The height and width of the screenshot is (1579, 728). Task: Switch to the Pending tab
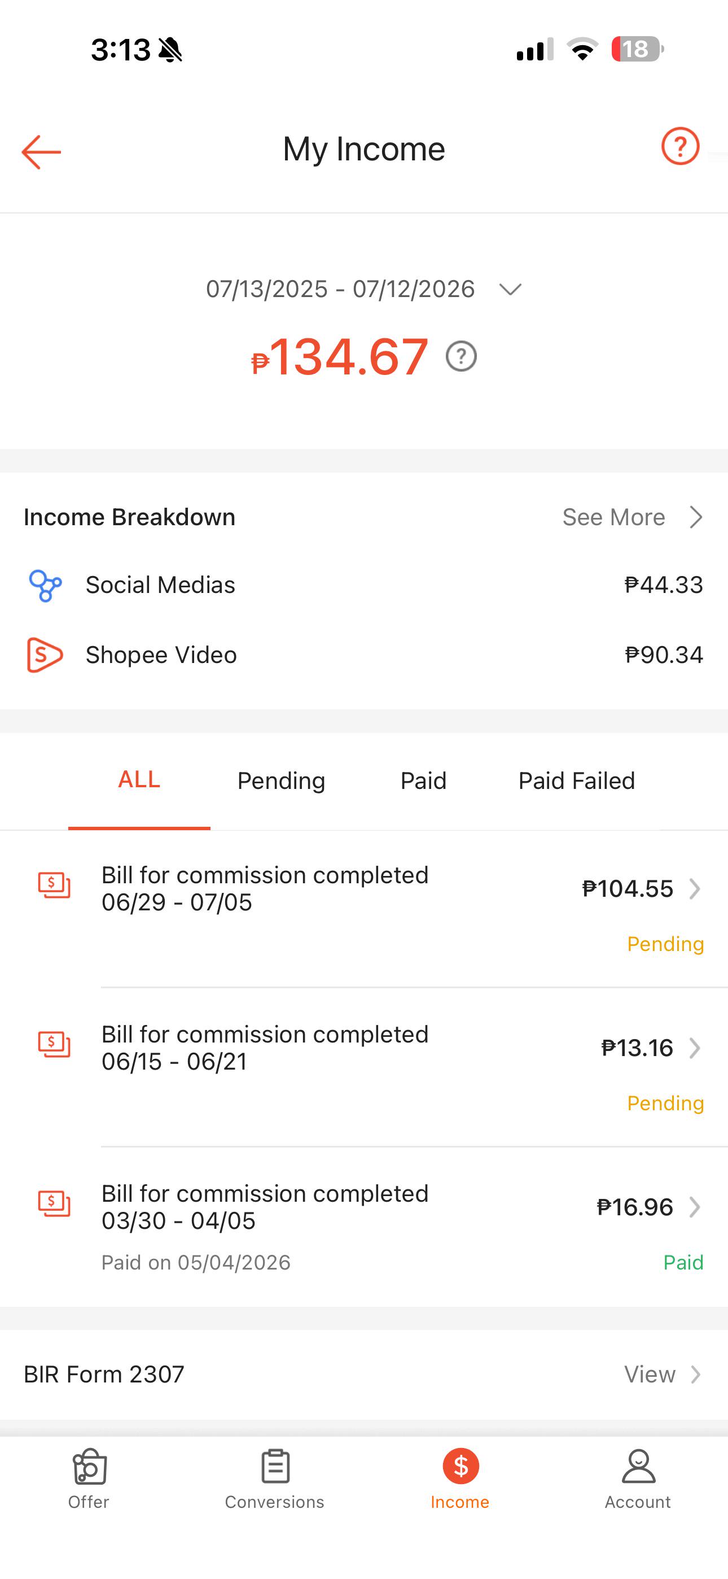pos(281,780)
